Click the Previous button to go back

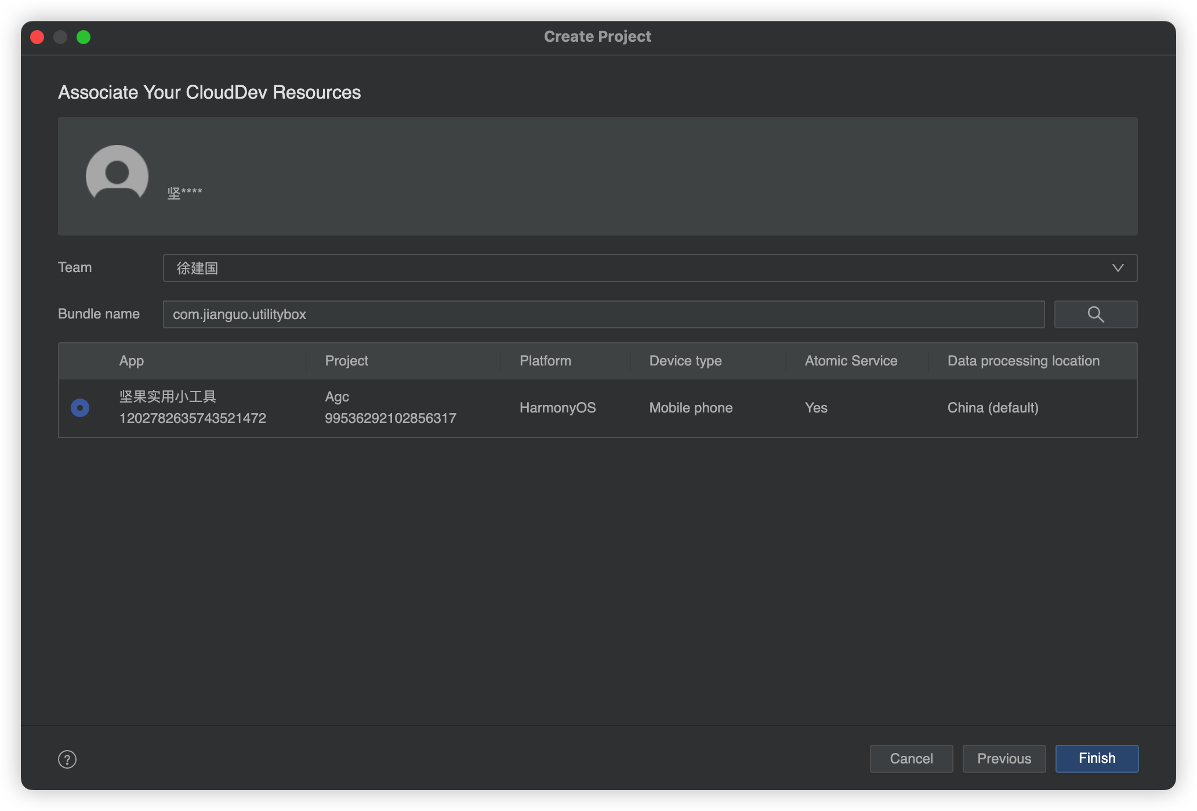[1005, 759]
